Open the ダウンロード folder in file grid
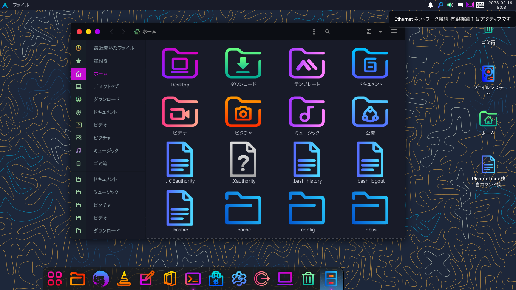 (243, 68)
